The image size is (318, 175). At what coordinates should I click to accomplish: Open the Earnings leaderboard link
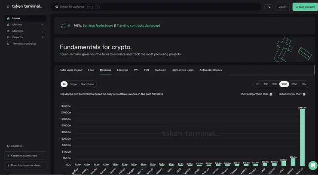click(x=98, y=25)
